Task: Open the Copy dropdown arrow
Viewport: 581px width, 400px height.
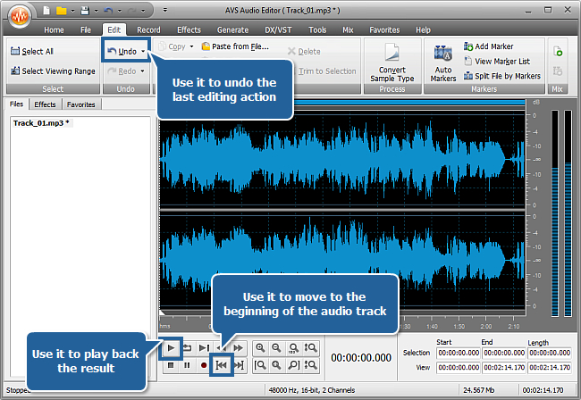Action: pyautogui.click(x=191, y=46)
